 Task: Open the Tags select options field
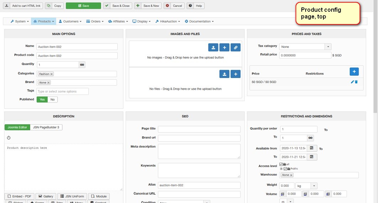pos(63,92)
